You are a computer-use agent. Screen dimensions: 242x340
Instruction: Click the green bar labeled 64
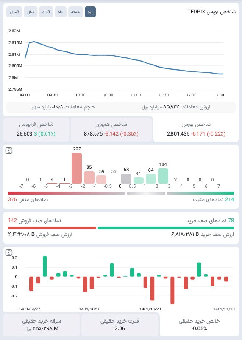coord(151,178)
